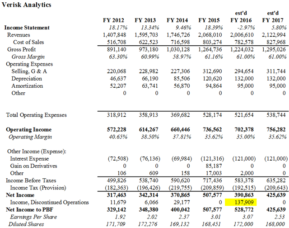Click the 'Net Income' bold label
The image size is (289, 228).
tap(20, 195)
